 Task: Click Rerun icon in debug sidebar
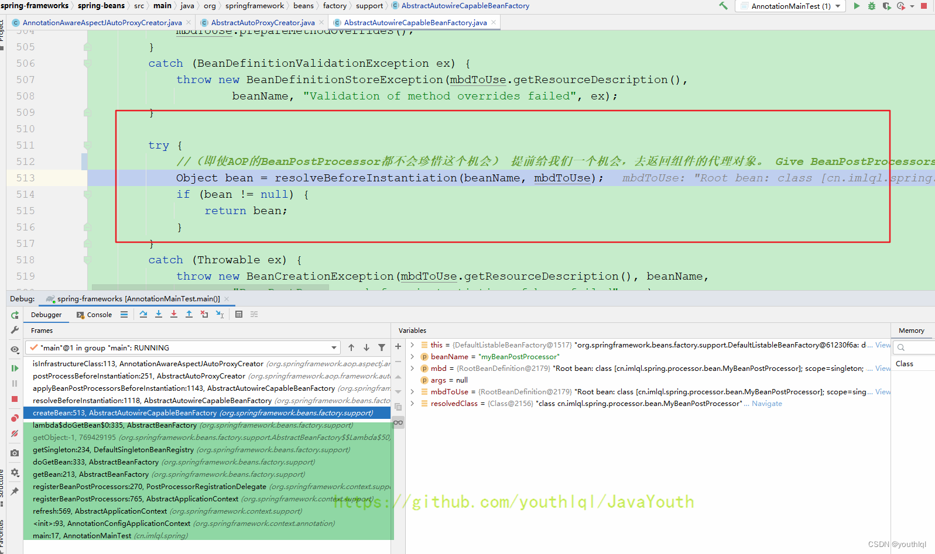(15, 315)
